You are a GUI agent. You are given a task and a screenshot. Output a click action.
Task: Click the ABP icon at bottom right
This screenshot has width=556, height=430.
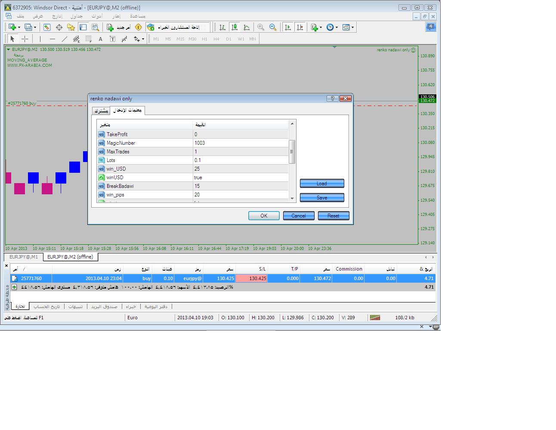pyautogui.click(x=436, y=327)
